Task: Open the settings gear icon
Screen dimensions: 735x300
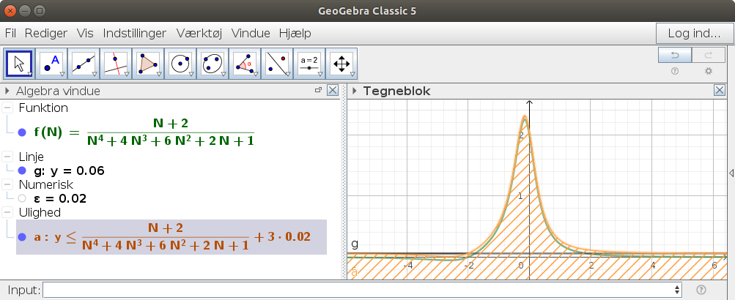Action: [x=709, y=71]
